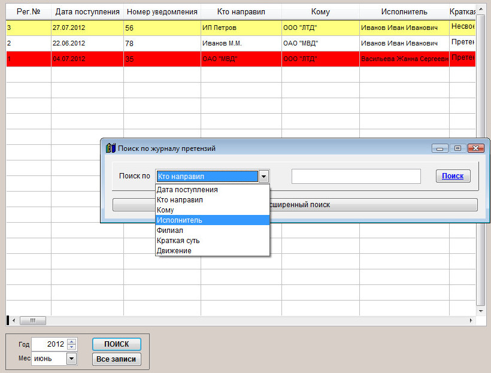Click the bottom 'ПОИСК' button
This screenshot has width=491, height=373.
pyautogui.click(x=117, y=344)
